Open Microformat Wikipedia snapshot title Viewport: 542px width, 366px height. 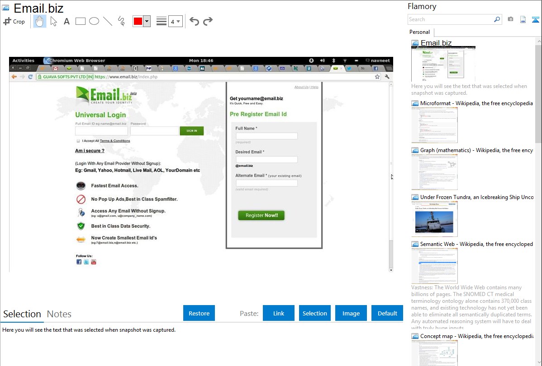pyautogui.click(x=476, y=103)
